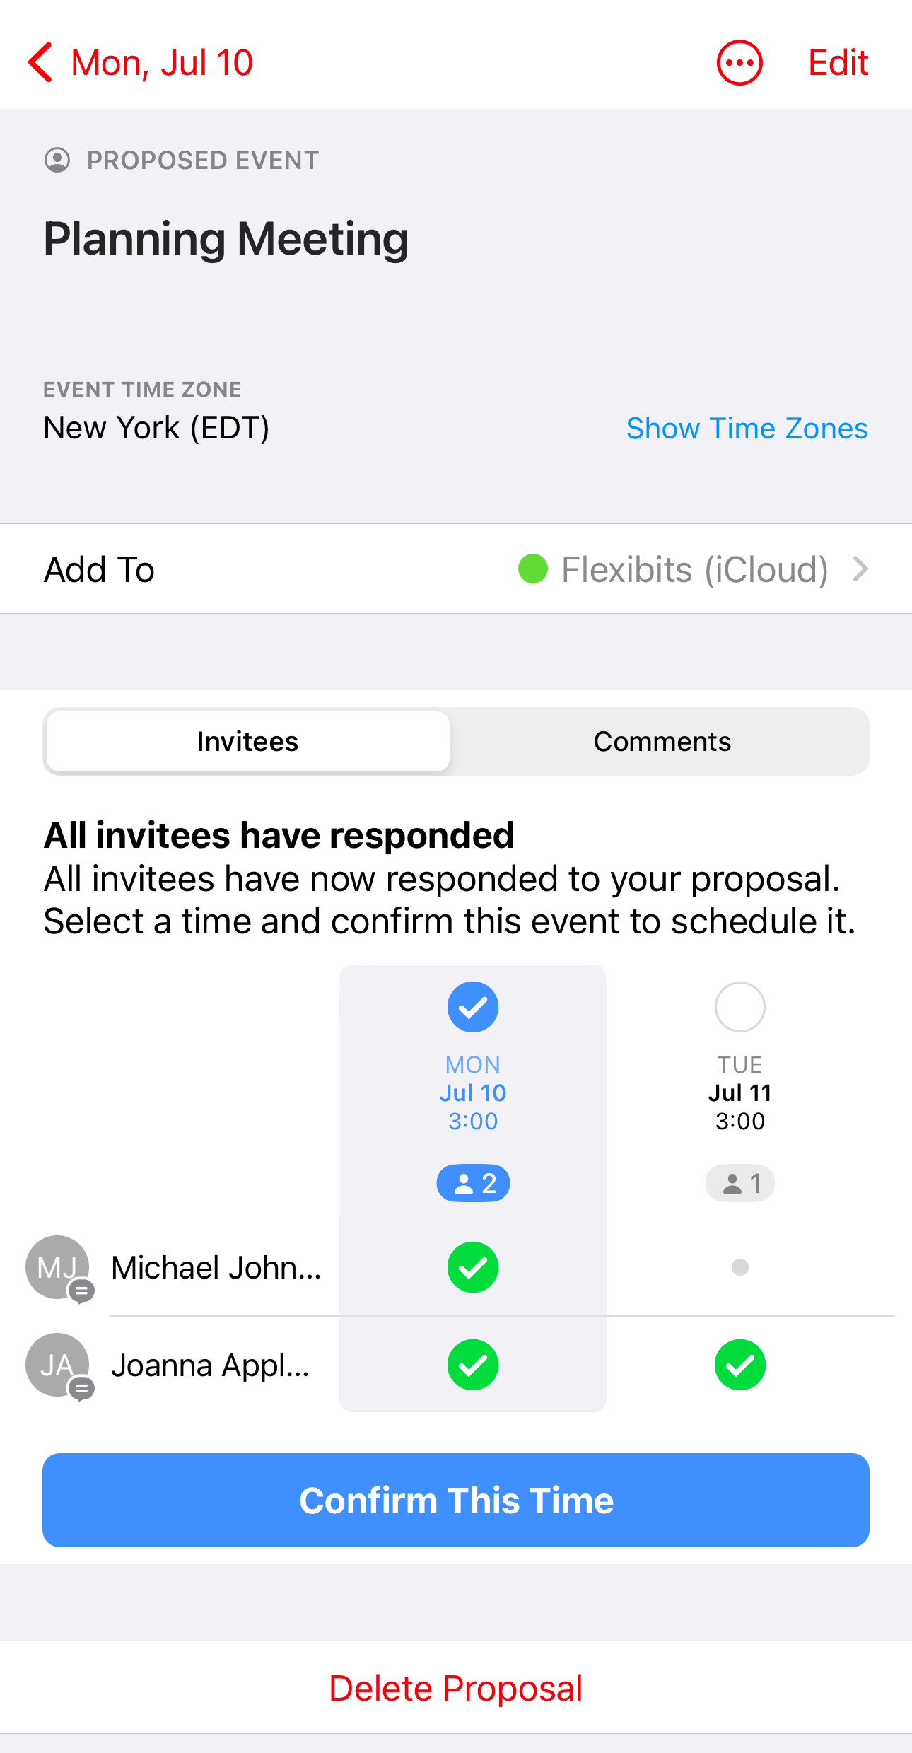This screenshot has height=1753, width=912.
Task: Open Flexibits (iCloud) calendar selector
Action: [694, 569]
